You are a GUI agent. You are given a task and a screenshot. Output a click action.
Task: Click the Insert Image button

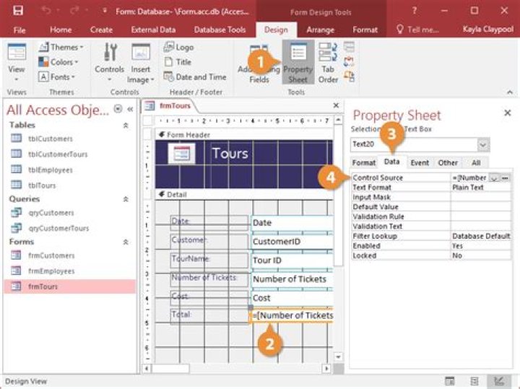tap(141, 63)
